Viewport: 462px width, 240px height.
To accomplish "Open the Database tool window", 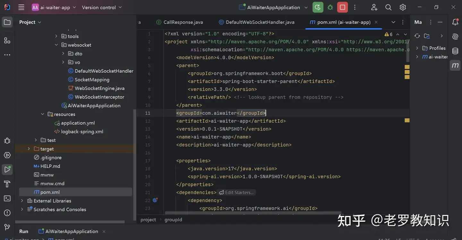I will [x=455, y=51].
